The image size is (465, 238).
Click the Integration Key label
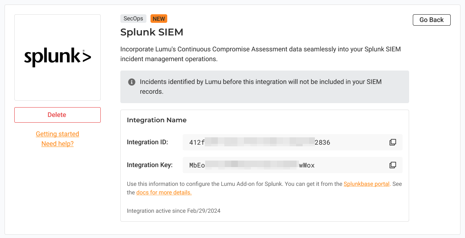(150, 165)
